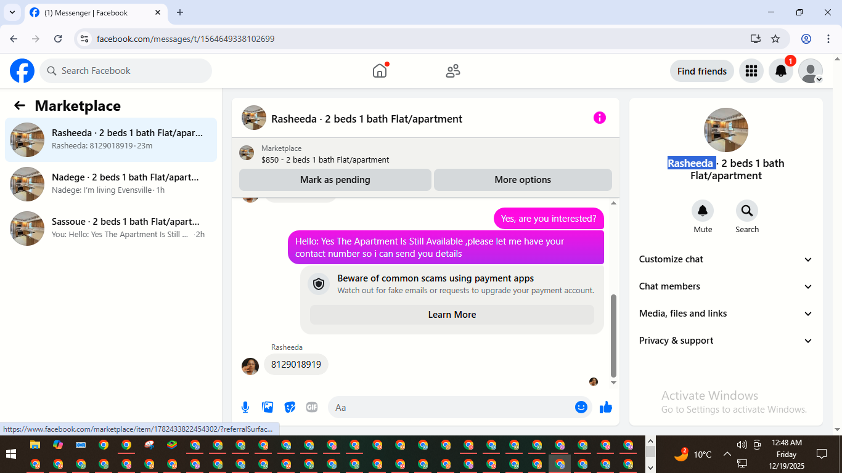
Task: Expand Media, files and links section
Action: coord(726,313)
